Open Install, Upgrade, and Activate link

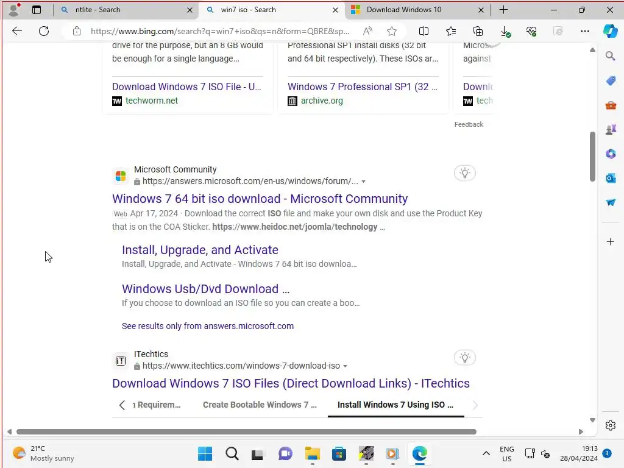point(200,250)
